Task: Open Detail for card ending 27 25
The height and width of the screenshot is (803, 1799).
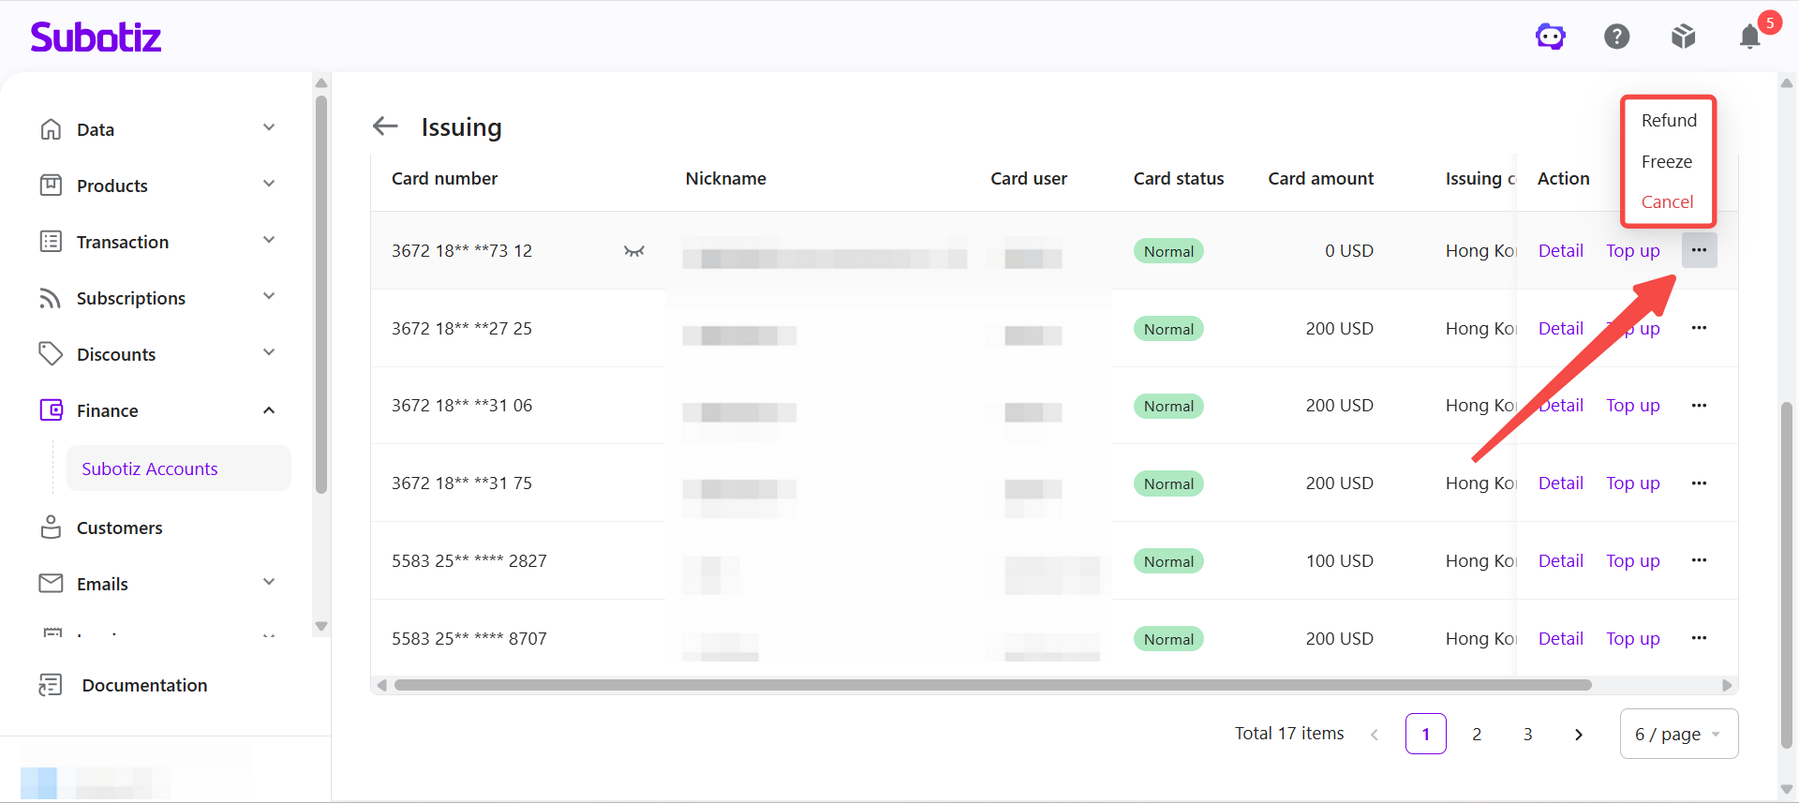Action: pos(1561,328)
